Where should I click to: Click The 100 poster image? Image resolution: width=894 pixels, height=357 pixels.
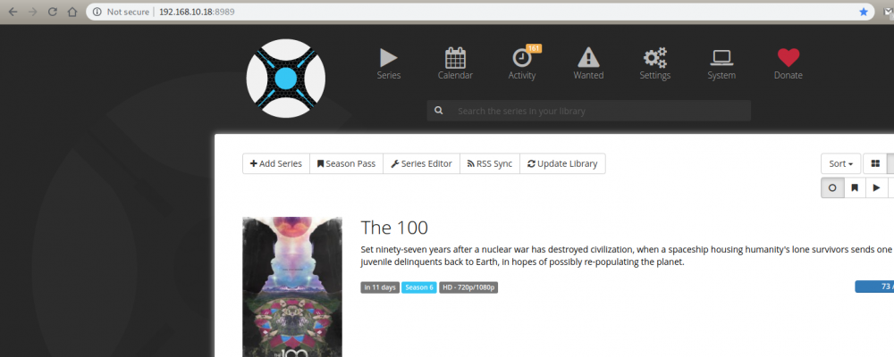[x=292, y=287]
